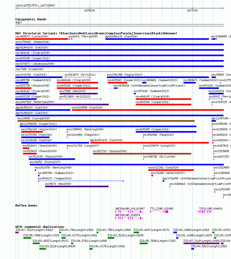The image size is (231, 259).
Task: Click nsv969470 (Sudmant2013) label
Action: pos(201,80)
